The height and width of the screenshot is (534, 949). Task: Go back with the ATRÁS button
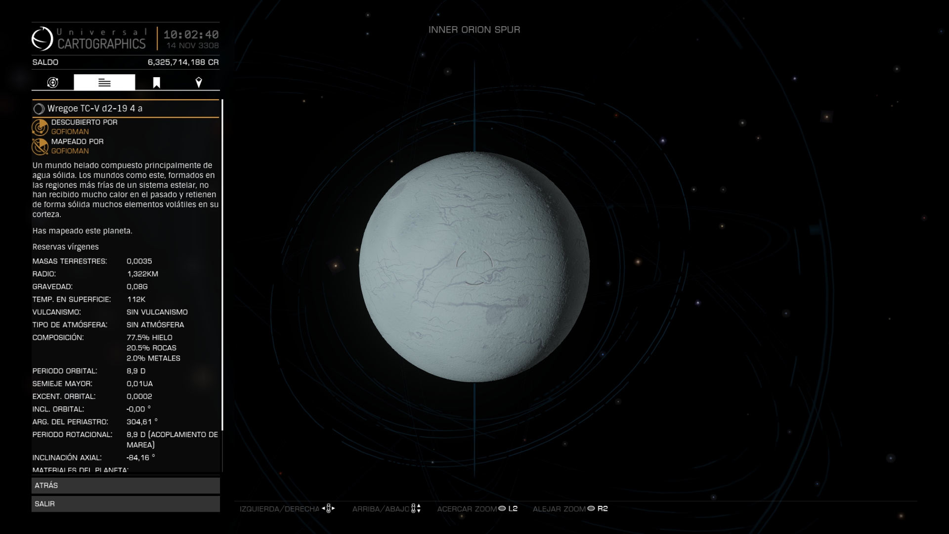126,486
